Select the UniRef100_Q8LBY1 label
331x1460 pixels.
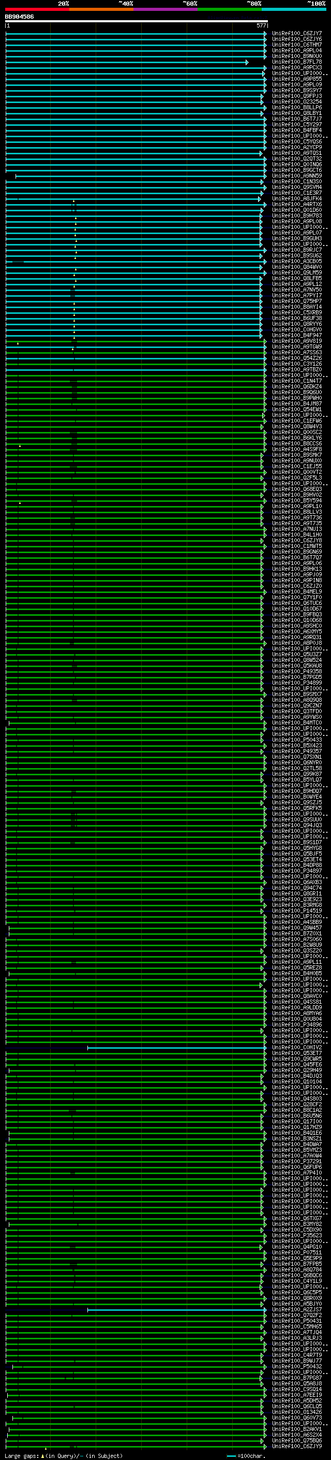(296, 113)
